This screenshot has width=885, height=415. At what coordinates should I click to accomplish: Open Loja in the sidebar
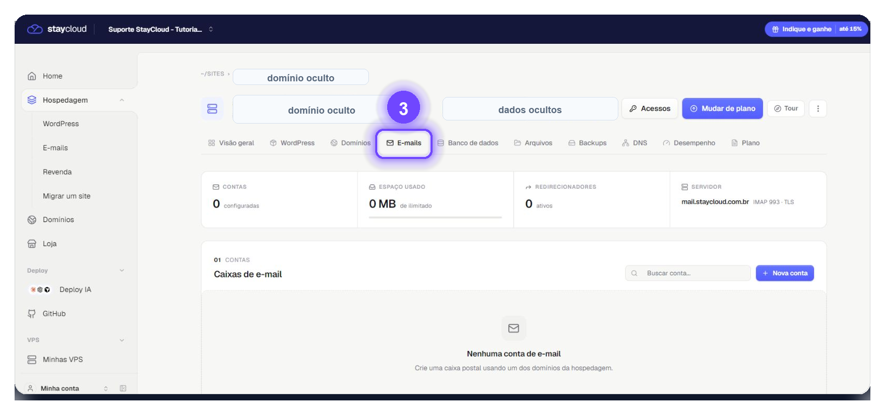tap(50, 244)
